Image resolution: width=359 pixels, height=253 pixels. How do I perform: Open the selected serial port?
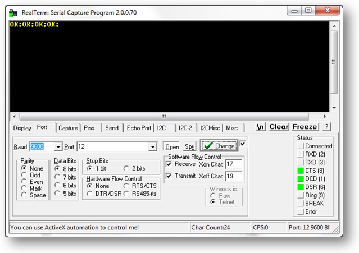coord(172,146)
